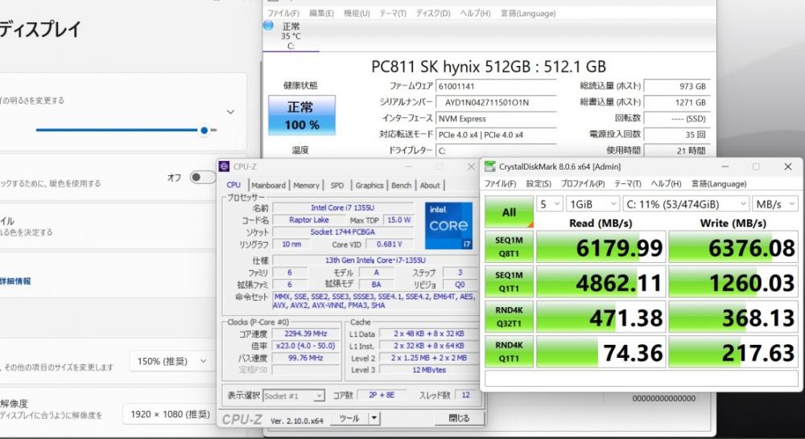Open the drive dropdown showing C: 11%
The width and height of the screenshot is (805, 439).
point(686,204)
